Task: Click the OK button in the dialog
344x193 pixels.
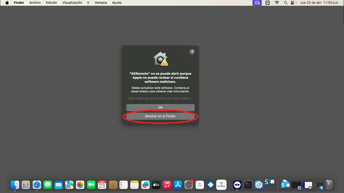Action: (x=160, y=107)
